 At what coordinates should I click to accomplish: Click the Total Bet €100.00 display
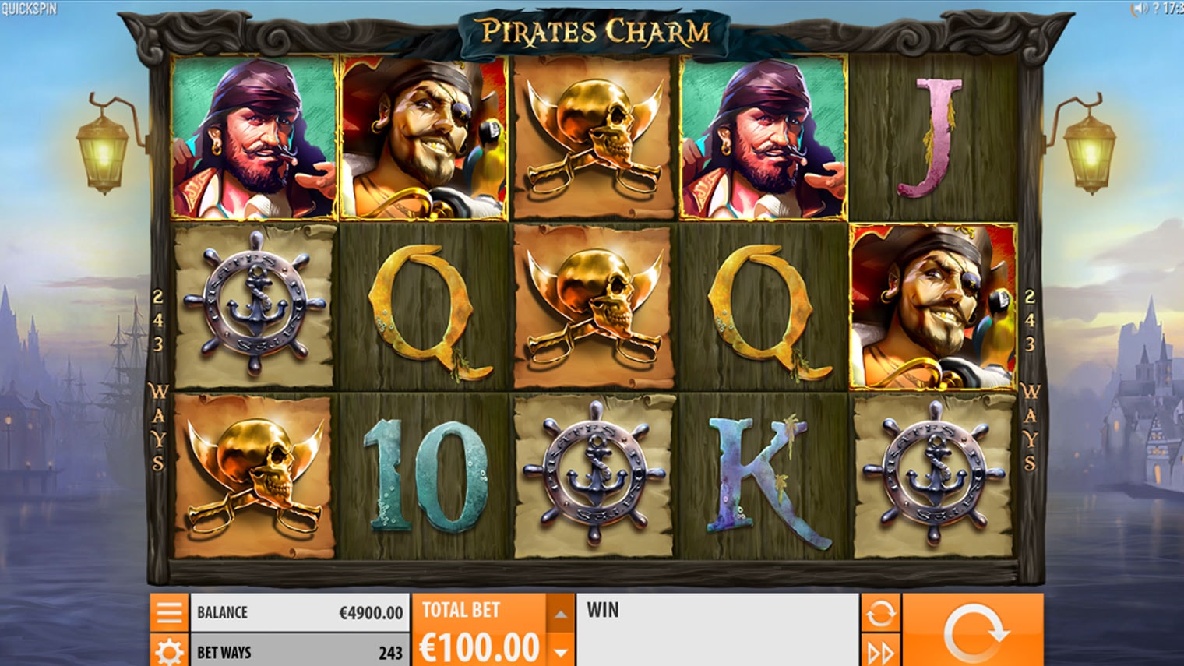tap(479, 630)
